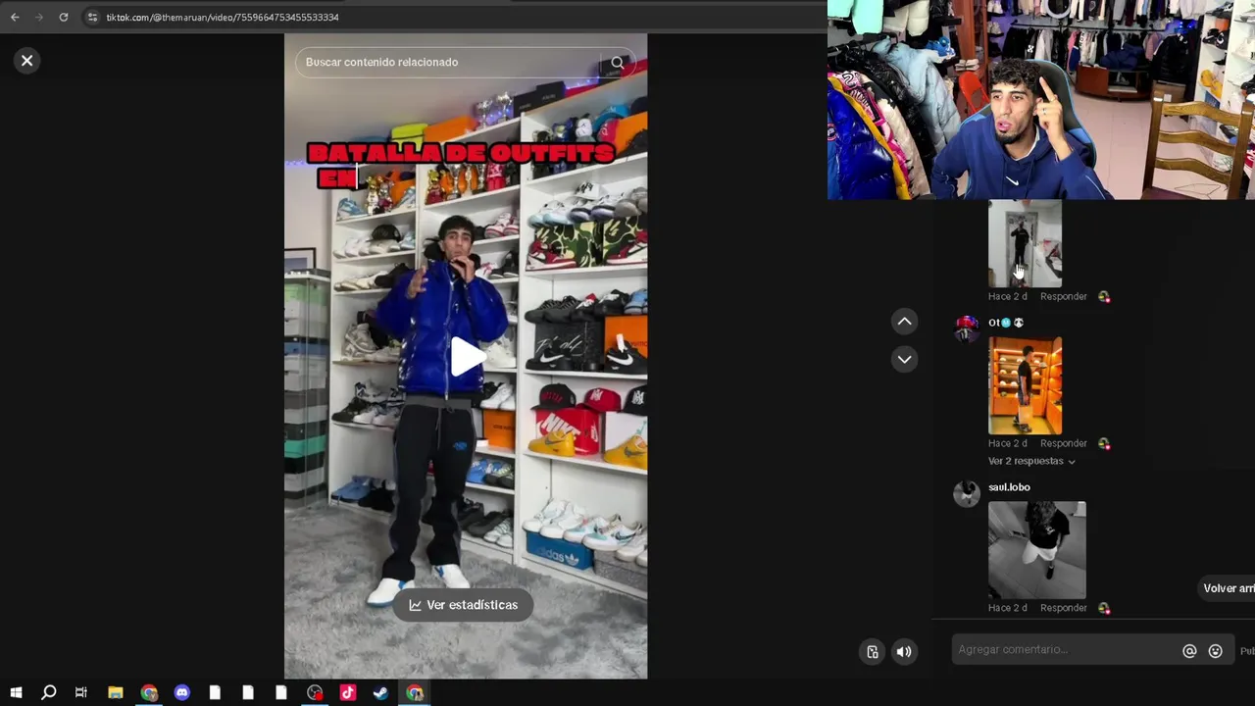Go to previous video with up chevron
The image size is (1255, 706).
(904, 321)
